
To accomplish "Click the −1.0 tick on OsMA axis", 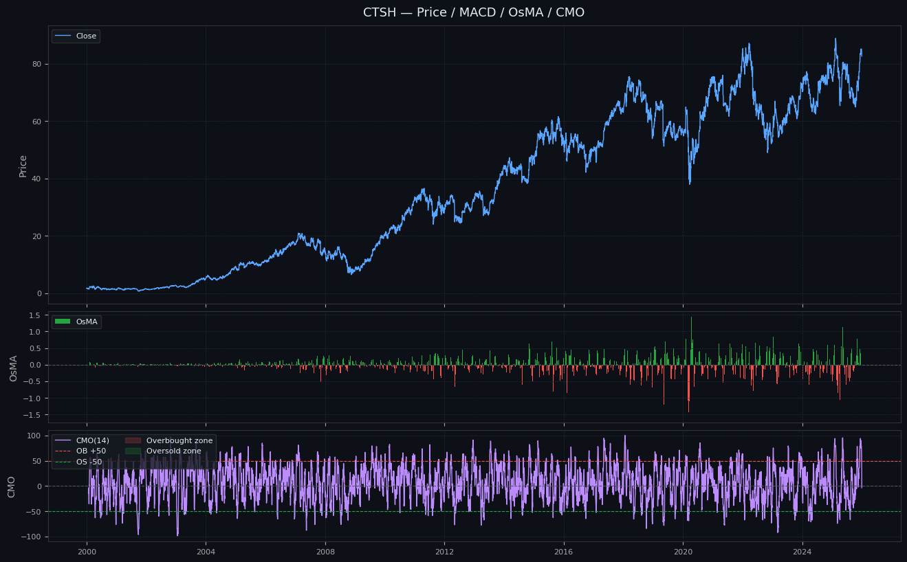I will click(32, 398).
